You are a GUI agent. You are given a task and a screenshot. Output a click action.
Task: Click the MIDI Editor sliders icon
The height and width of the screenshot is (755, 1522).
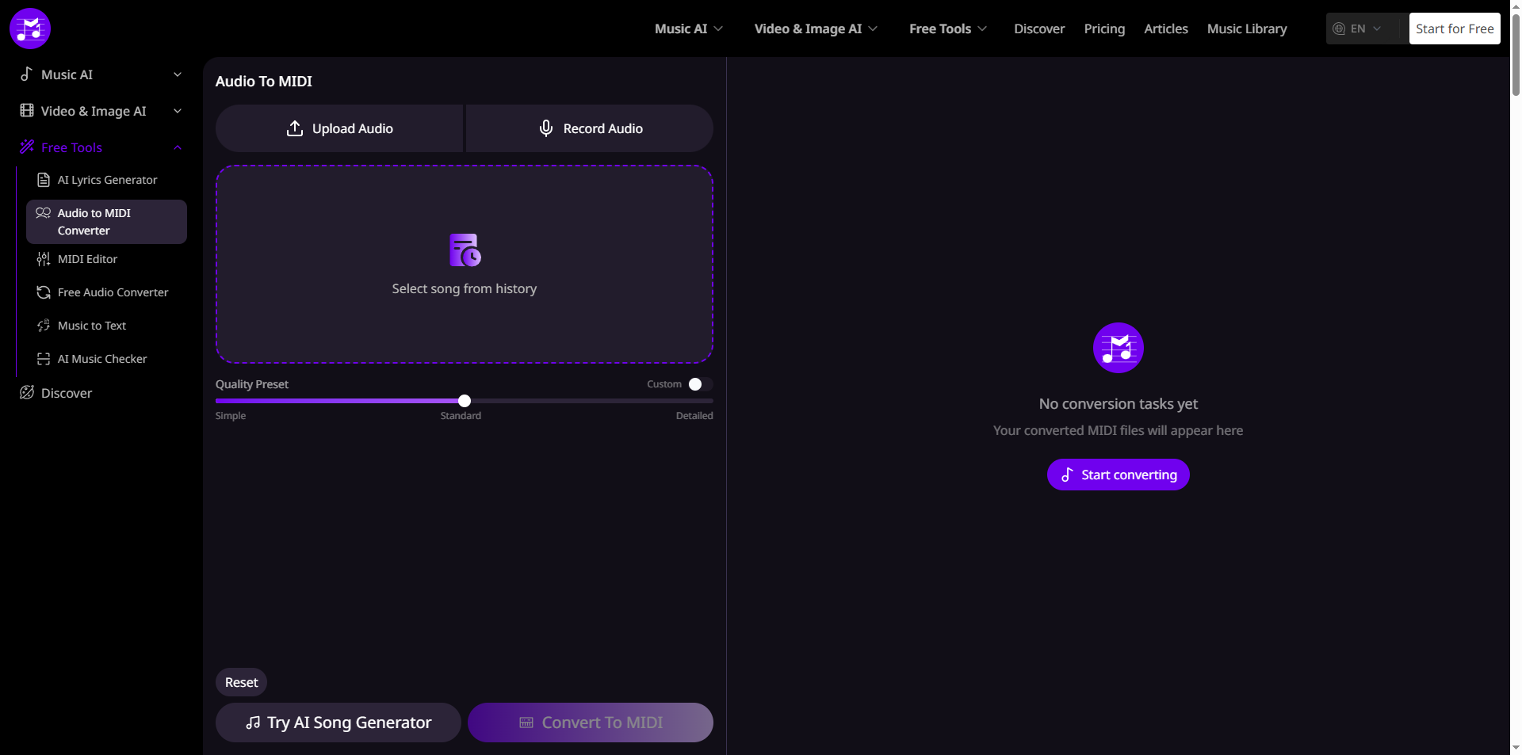[x=44, y=260]
